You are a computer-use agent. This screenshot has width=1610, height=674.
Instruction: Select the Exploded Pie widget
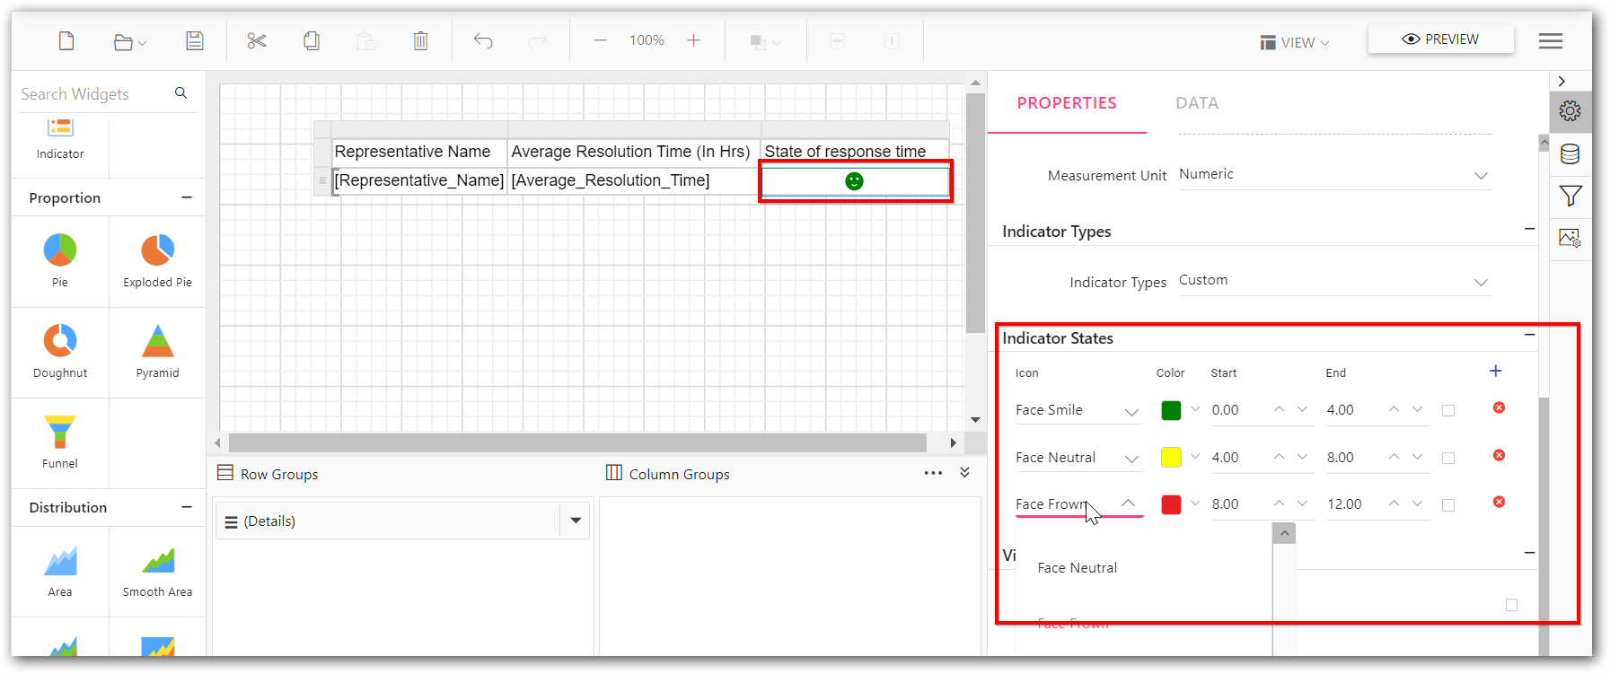(157, 261)
